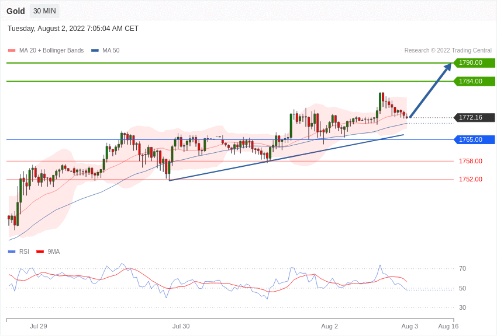
Task: Click the RSI legend label
Action: coord(24,251)
